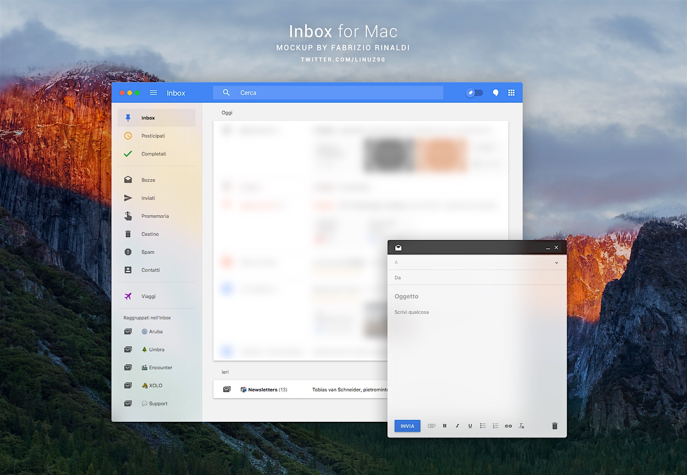Open Contatti contacts
The height and width of the screenshot is (475, 687).
tap(157, 270)
